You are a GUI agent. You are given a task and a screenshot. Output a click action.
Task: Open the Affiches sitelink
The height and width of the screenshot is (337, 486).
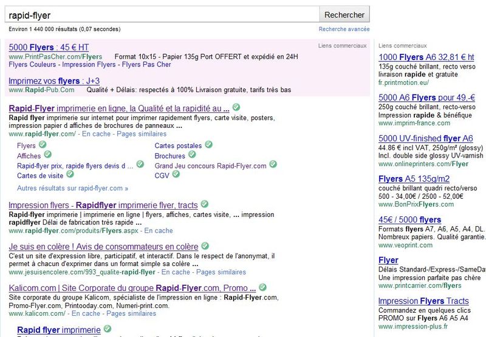(x=29, y=156)
